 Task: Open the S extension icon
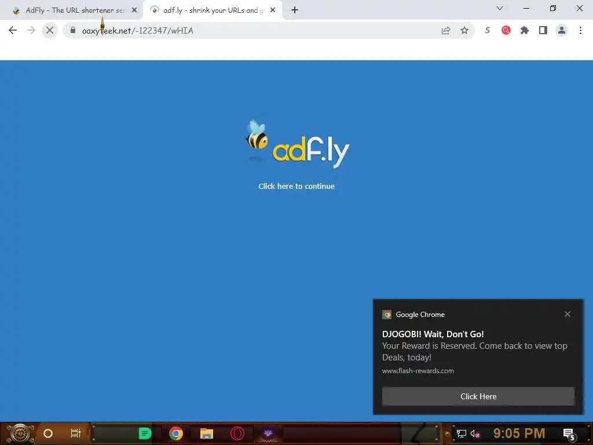[x=488, y=30]
